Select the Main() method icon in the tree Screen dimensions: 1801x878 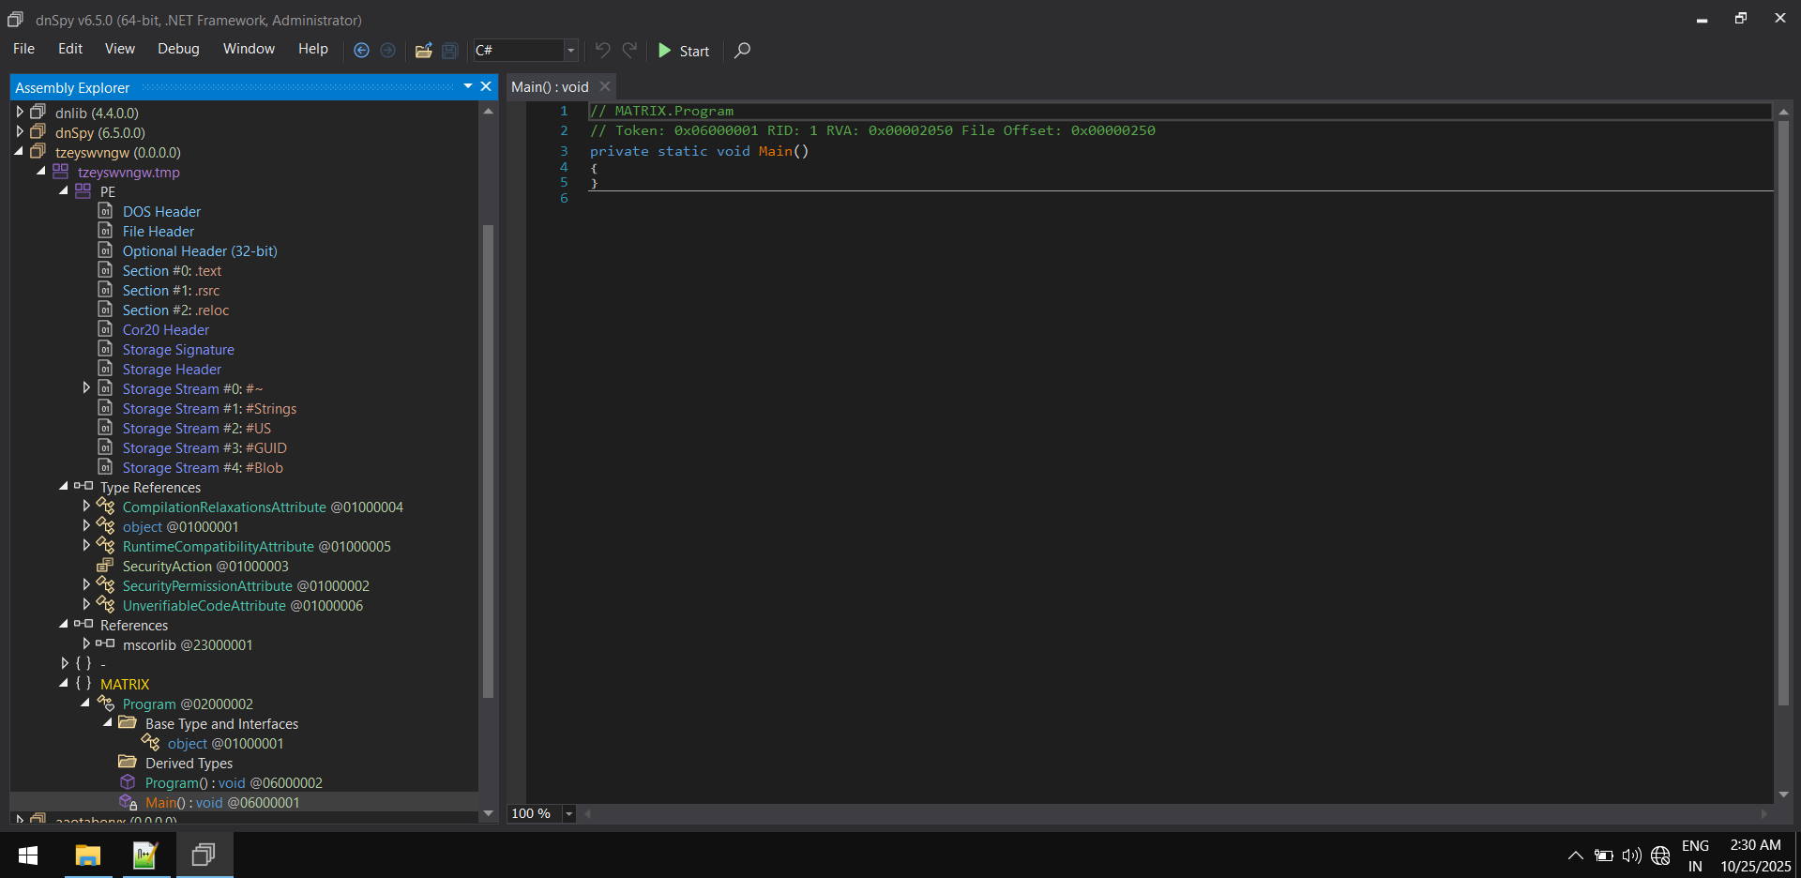point(129,802)
